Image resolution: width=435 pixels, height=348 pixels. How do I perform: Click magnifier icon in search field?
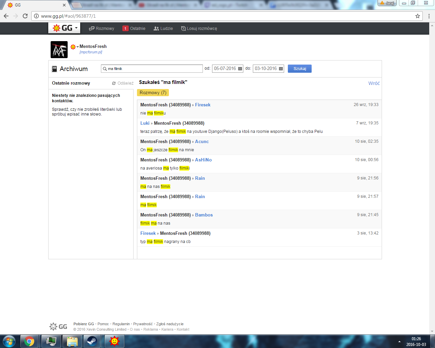click(x=105, y=69)
